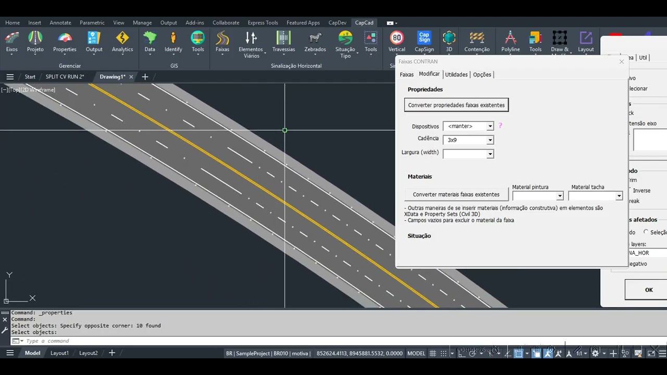Expand the Situação Tipo dropdown arrow
This screenshot has height=375, width=667.
(358, 53)
